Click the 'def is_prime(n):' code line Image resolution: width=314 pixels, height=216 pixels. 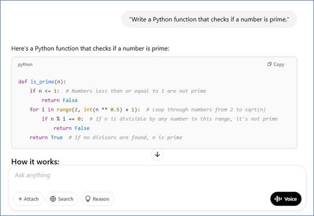tap(42, 82)
